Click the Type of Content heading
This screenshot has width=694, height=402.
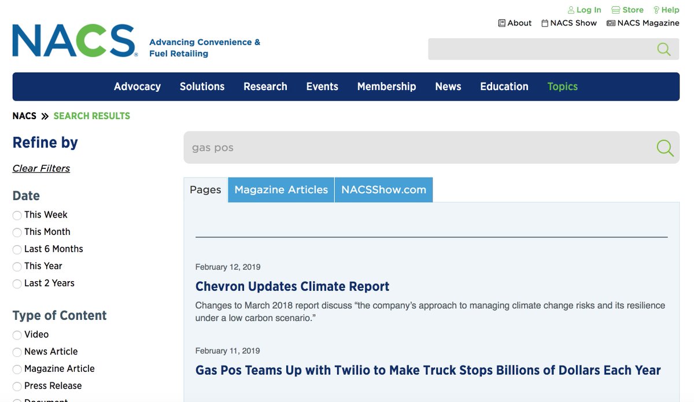coord(60,315)
